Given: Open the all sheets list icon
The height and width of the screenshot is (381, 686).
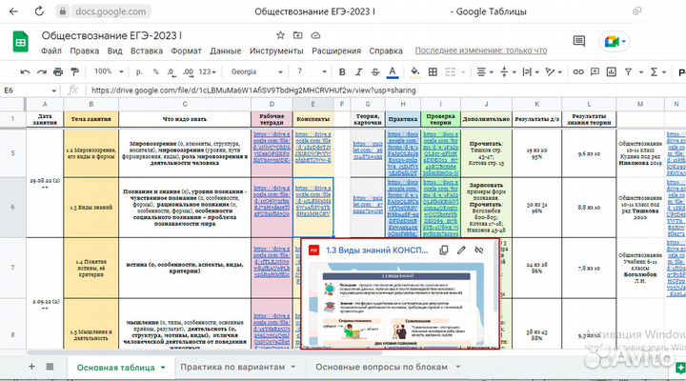Looking at the screenshot, I should click(x=50, y=367).
